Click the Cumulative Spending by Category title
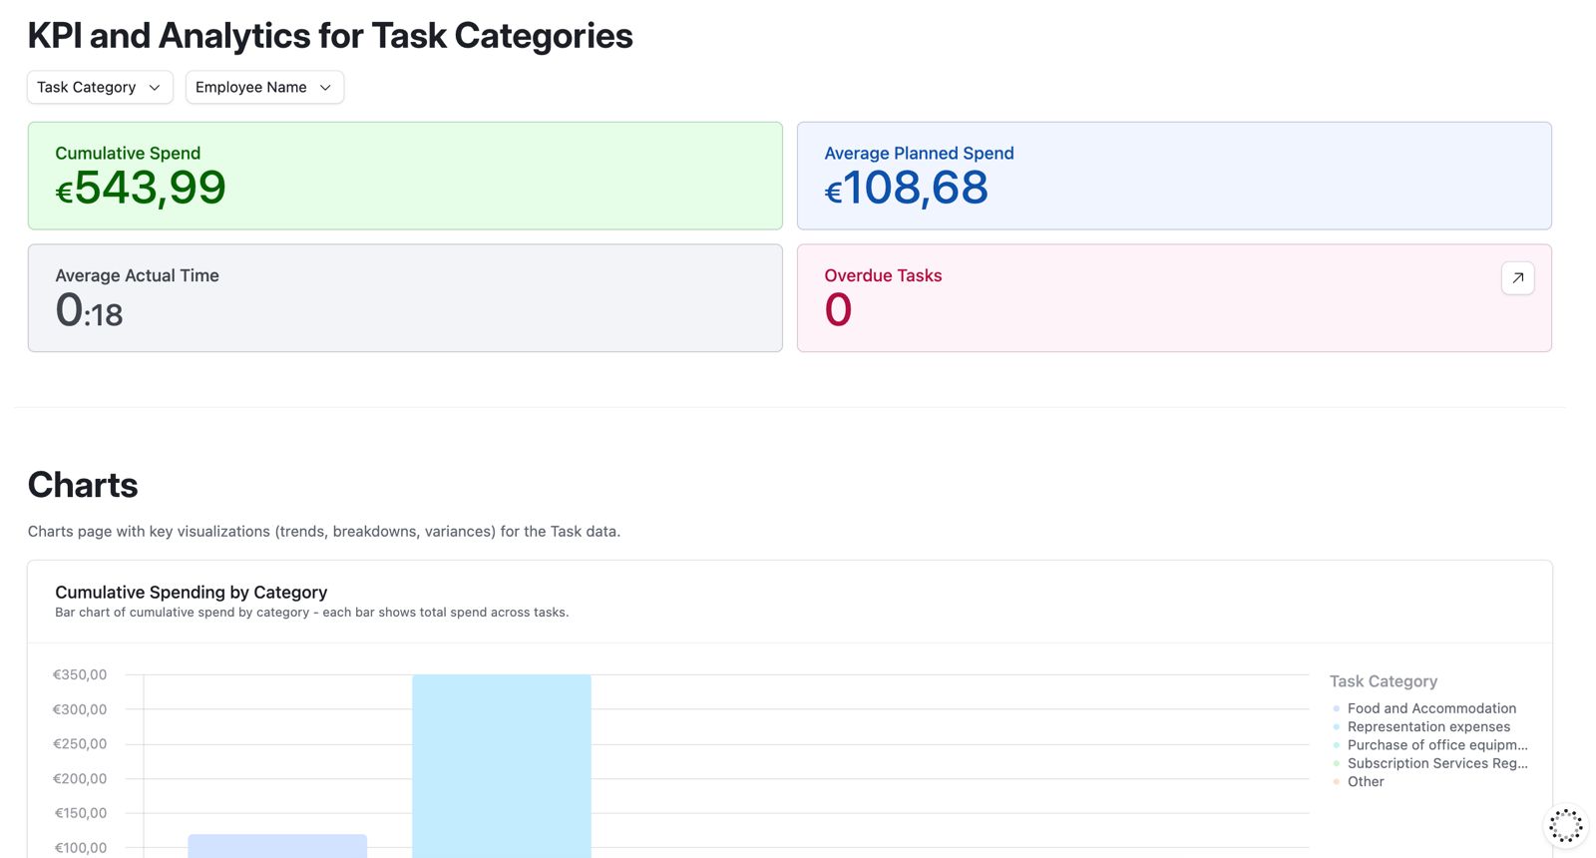 (x=191, y=592)
